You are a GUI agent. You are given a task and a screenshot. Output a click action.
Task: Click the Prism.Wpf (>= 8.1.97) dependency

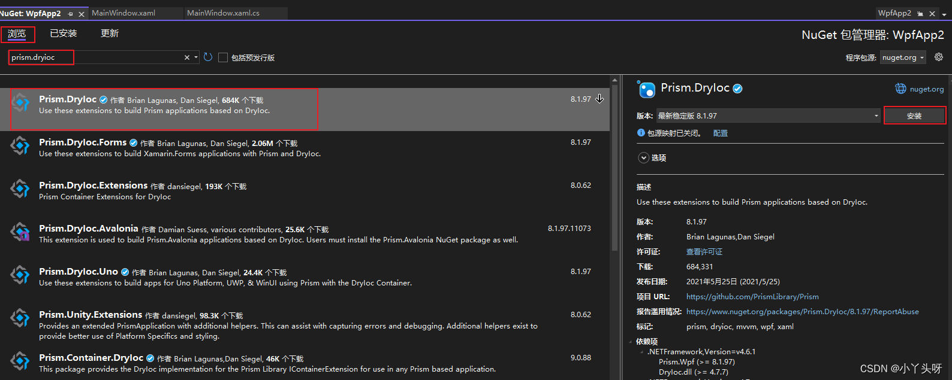tap(697, 362)
